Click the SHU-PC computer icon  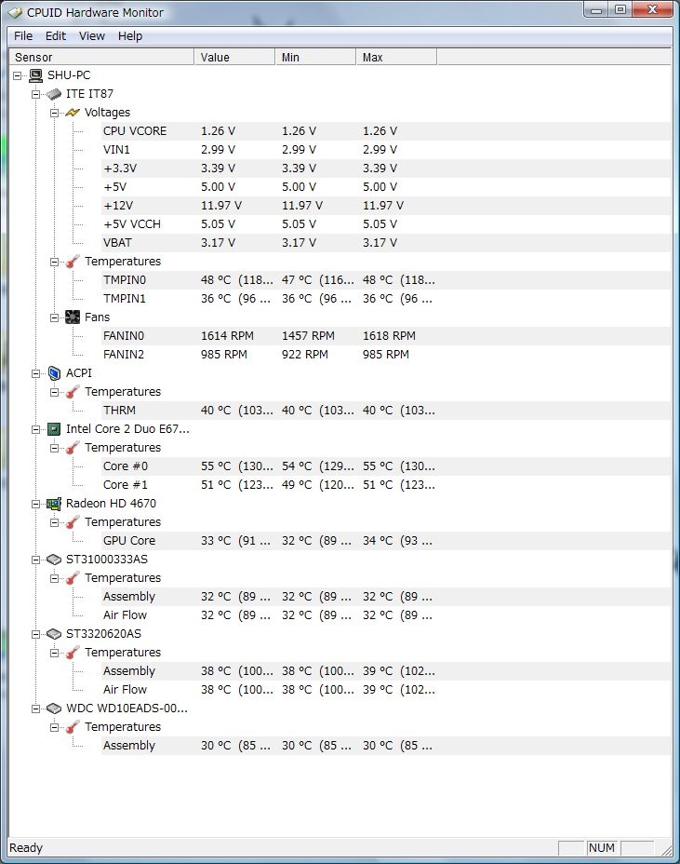[x=35, y=75]
